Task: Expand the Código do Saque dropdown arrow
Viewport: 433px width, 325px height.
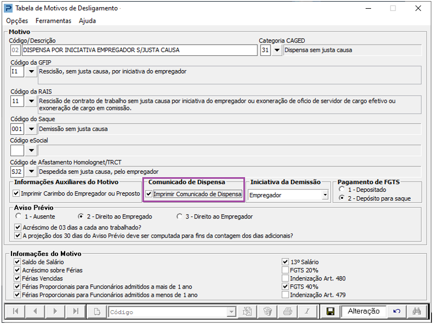Action: click(31, 129)
